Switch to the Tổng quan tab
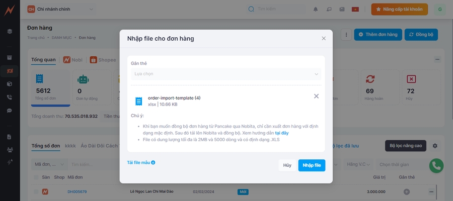This screenshot has height=201, width=453. click(x=43, y=60)
